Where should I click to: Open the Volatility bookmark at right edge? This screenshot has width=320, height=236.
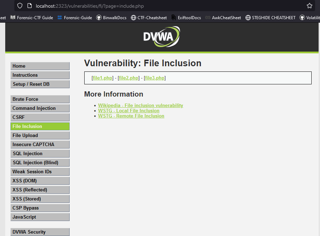tap(310, 17)
